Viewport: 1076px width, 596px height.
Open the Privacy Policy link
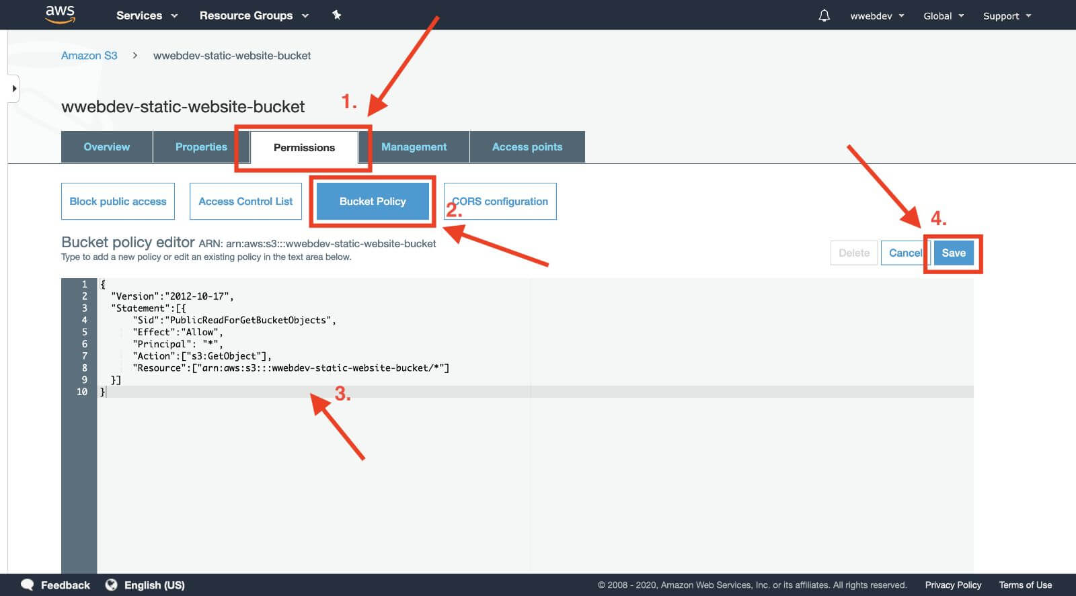pos(953,585)
